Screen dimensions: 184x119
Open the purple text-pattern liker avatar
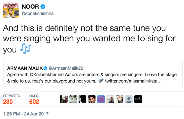pyautogui.click(x=101, y=99)
